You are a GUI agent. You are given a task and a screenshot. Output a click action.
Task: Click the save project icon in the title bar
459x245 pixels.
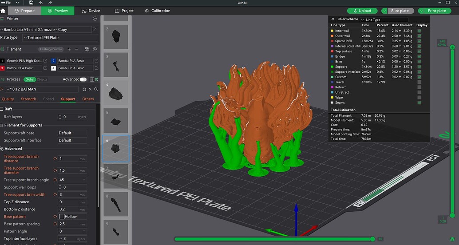point(31,3)
